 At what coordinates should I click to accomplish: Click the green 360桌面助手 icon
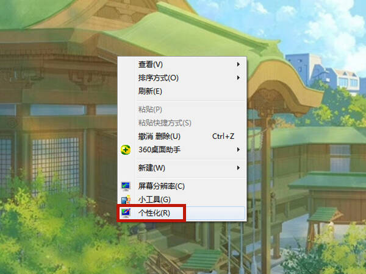point(126,150)
